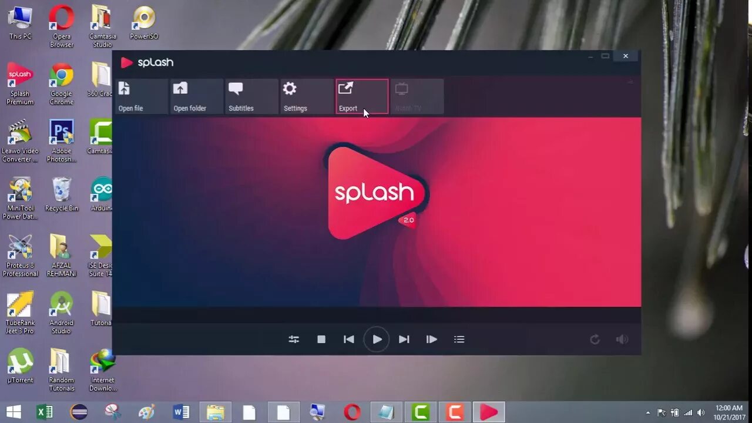
Task: Click the greyed-out Watch TV button
Action: (x=417, y=96)
